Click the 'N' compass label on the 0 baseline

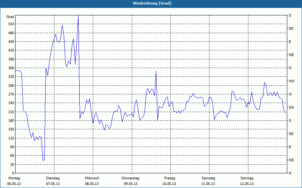point(290,173)
